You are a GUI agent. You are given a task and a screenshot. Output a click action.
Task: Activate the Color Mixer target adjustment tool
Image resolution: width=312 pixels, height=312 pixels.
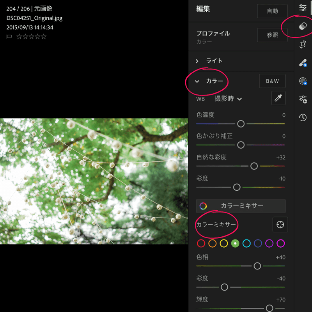pos(280,225)
